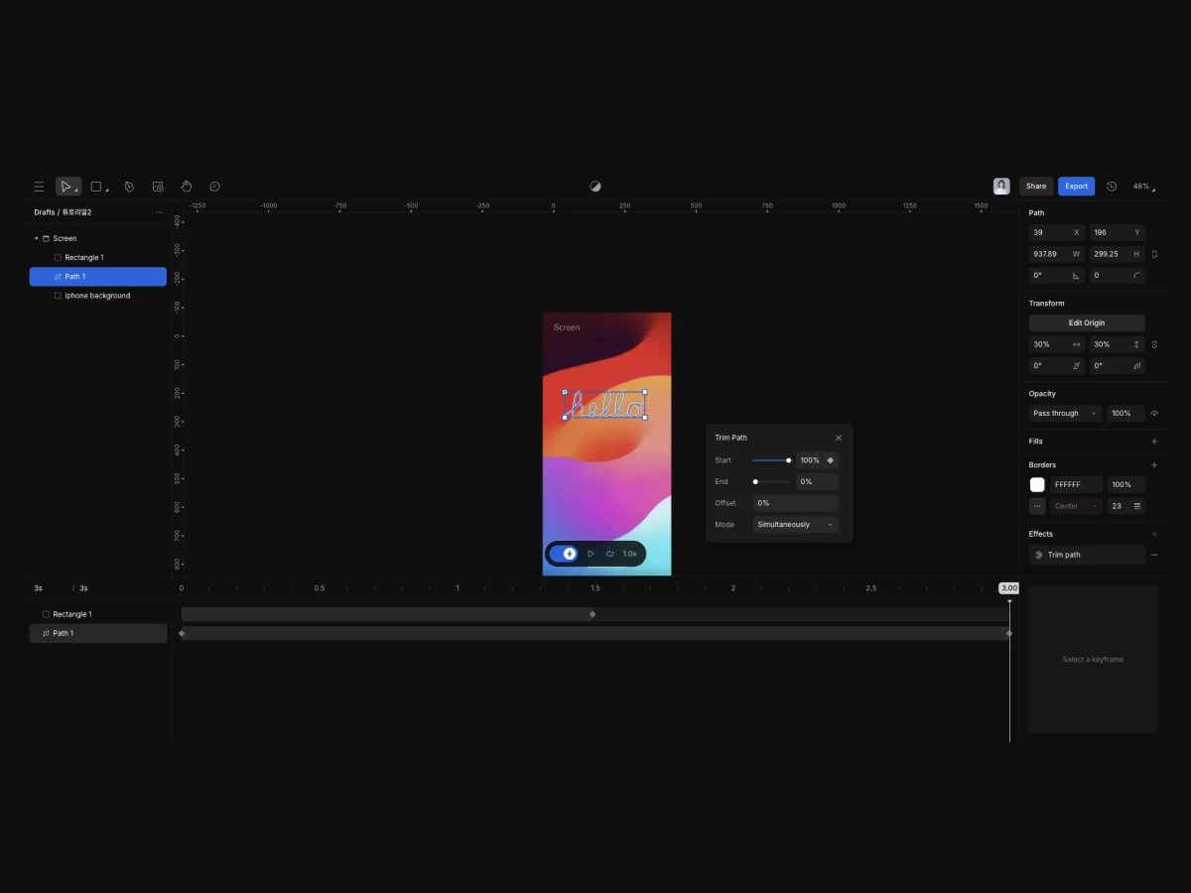The image size is (1191, 893).
Task: Open the hamburger main menu
Action: tap(39, 187)
